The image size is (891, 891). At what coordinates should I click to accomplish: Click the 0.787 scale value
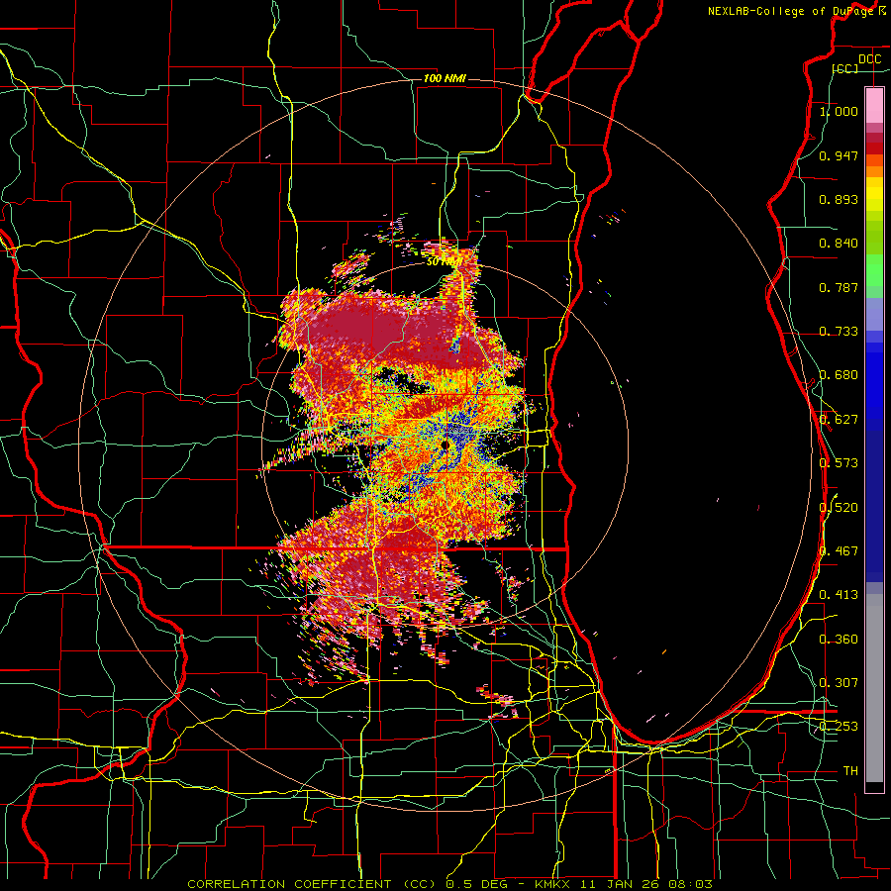tap(839, 287)
